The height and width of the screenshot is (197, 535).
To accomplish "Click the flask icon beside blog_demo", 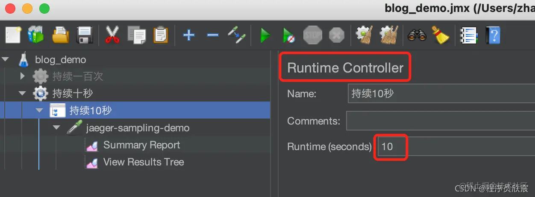I will 24,60.
